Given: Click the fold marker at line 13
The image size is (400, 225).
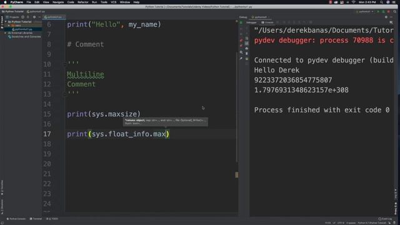Looking at the screenshot, I should [x=65, y=95].
